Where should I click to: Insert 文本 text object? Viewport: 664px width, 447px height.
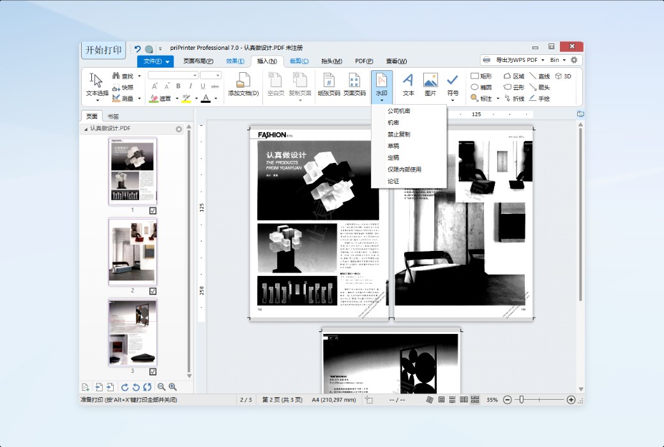tap(408, 84)
